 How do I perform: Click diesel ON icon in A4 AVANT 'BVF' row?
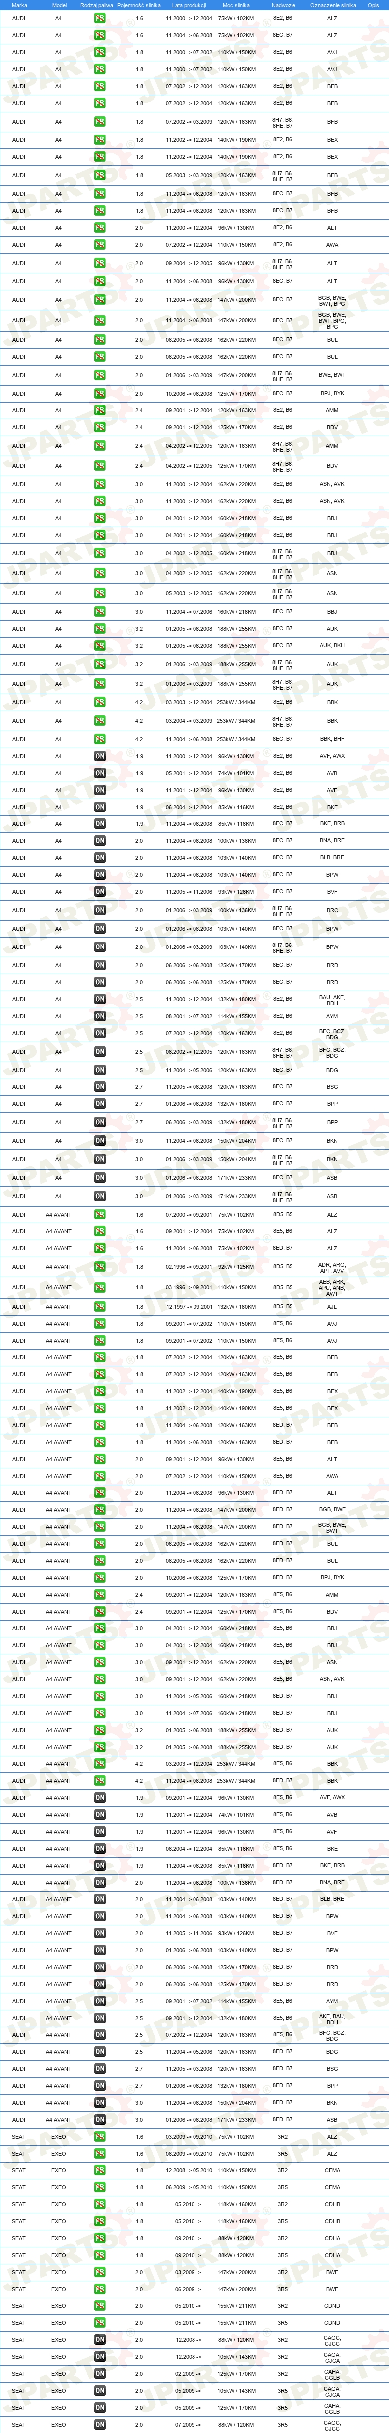[x=100, y=1933]
